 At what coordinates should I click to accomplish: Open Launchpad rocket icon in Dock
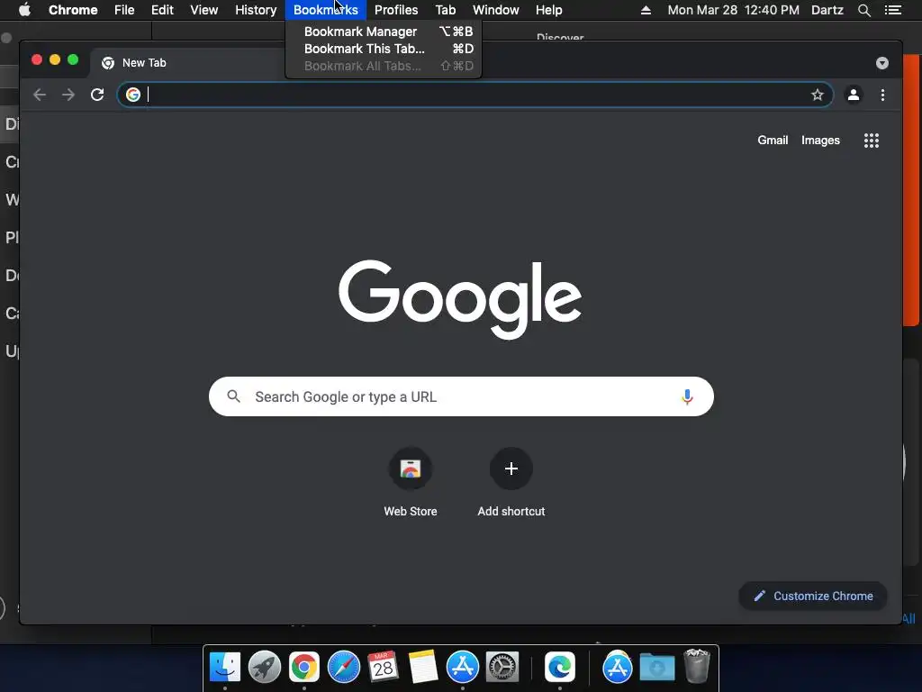[x=265, y=668]
